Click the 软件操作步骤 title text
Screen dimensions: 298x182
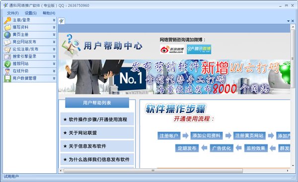click(x=176, y=109)
